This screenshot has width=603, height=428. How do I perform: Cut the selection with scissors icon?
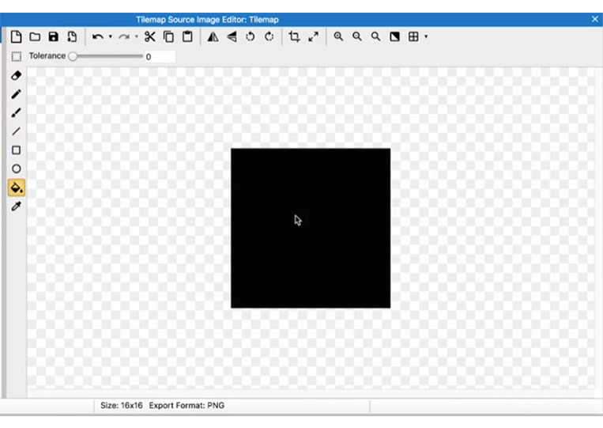point(150,36)
